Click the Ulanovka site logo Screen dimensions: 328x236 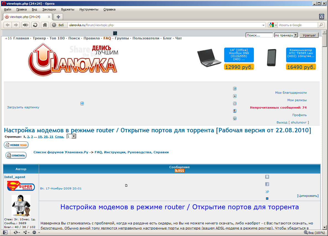point(72,60)
